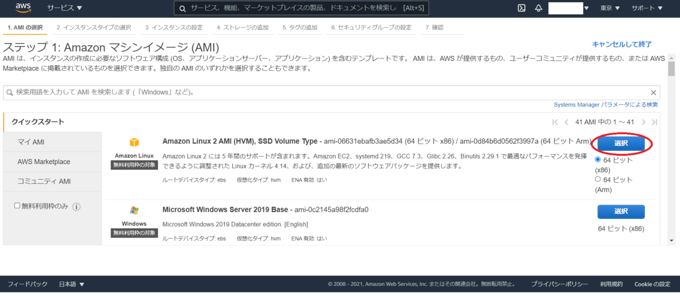This screenshot has width=680, height=296.
Task: Click 無料利用枠の対象 badge under Amazon Linux
Action: [134, 165]
